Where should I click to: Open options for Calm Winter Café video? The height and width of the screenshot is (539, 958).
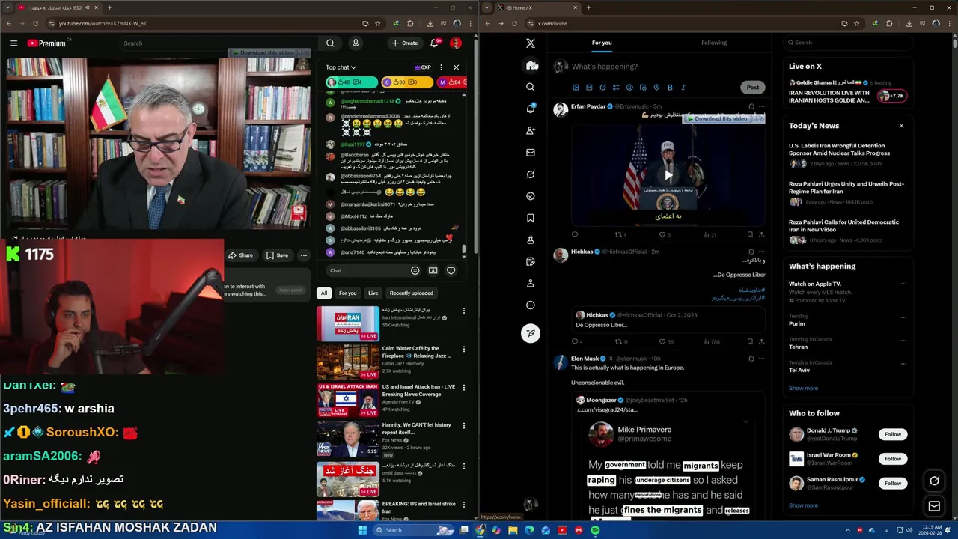463,349
